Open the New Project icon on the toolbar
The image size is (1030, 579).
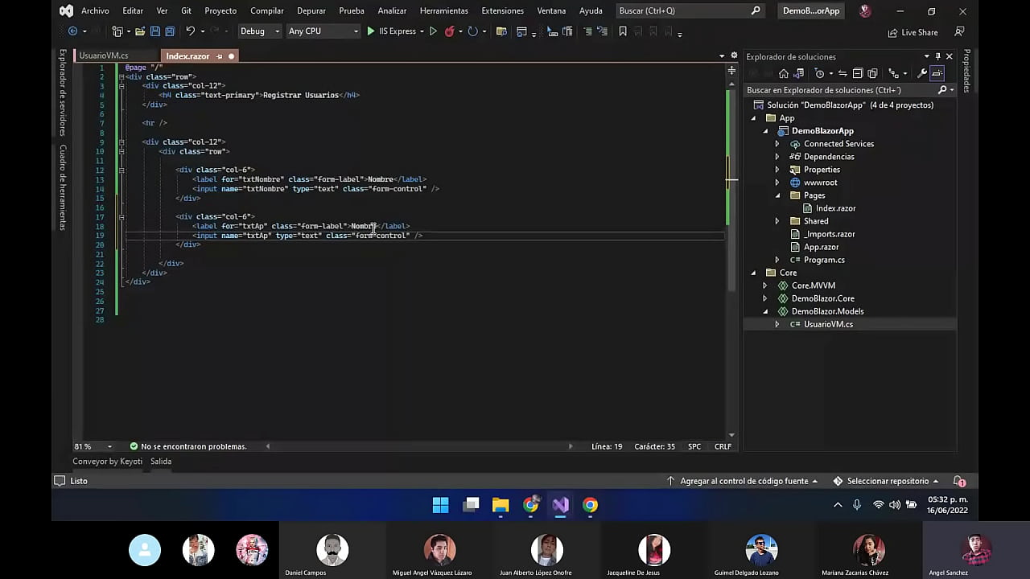(x=116, y=31)
